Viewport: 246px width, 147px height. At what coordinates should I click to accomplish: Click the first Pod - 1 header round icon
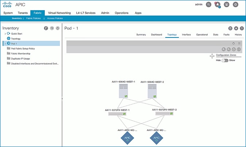[230, 28]
